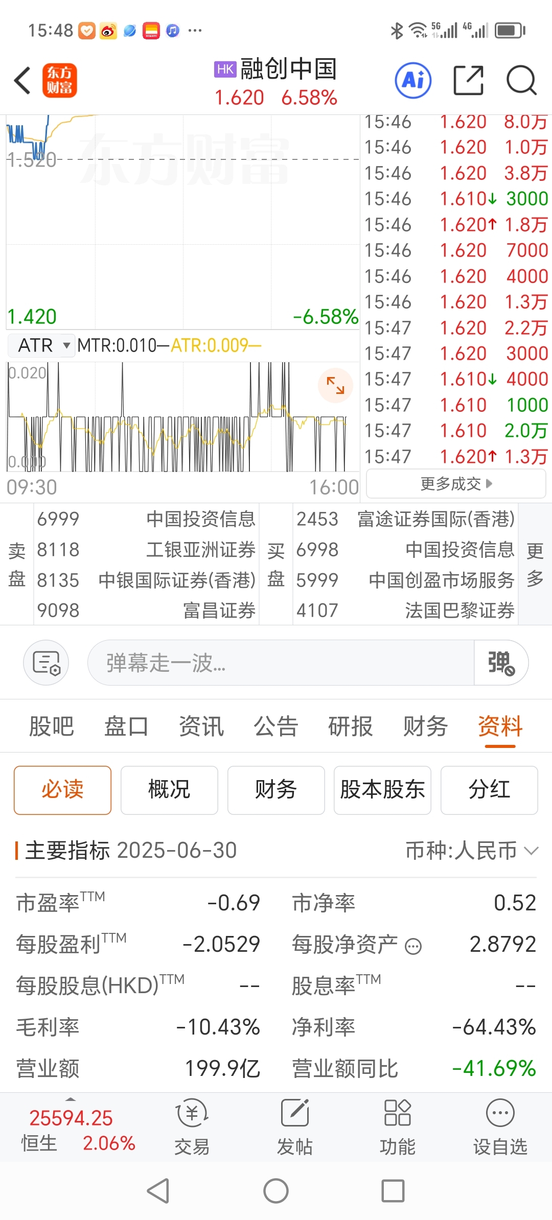Image resolution: width=552 pixels, height=1220 pixels.
Task: Tap trade row 15:47 1.610 1000
Action: (x=456, y=405)
